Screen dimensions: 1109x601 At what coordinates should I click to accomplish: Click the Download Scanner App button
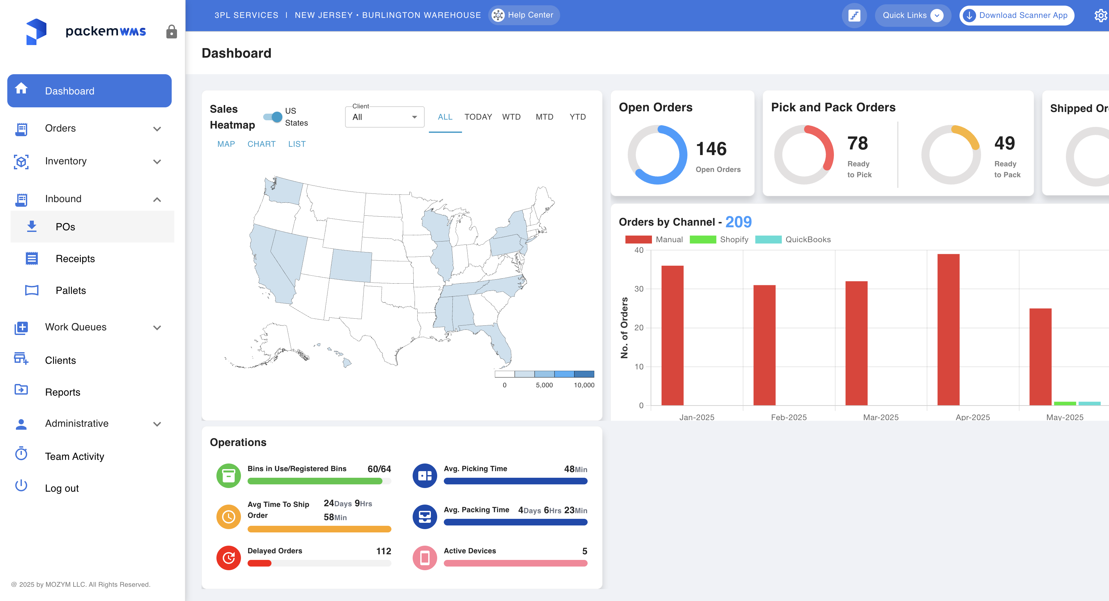pyautogui.click(x=1017, y=16)
